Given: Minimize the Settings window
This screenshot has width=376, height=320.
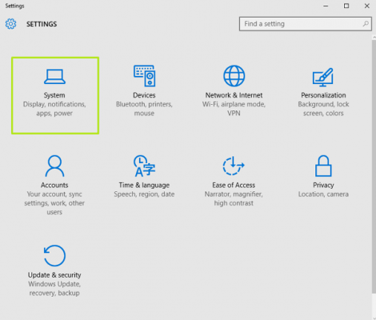Looking at the screenshot, I should (x=326, y=6).
